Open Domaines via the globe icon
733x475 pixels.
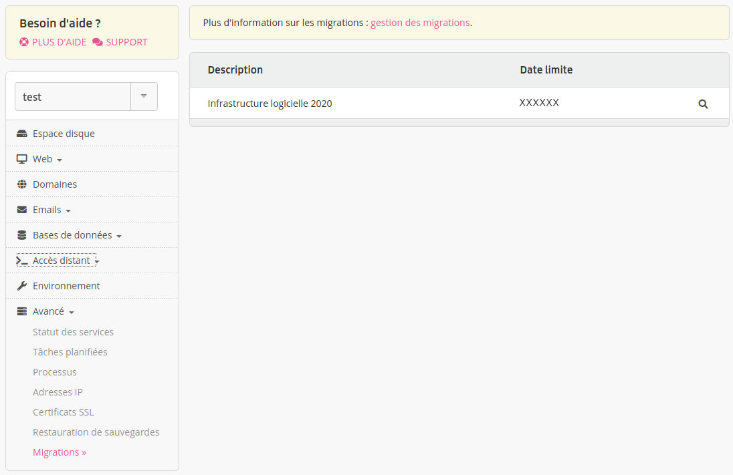(x=21, y=184)
